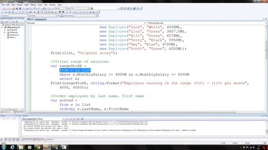
Task: Open the Chrome taskbar icon
Action: tap(38, 147)
